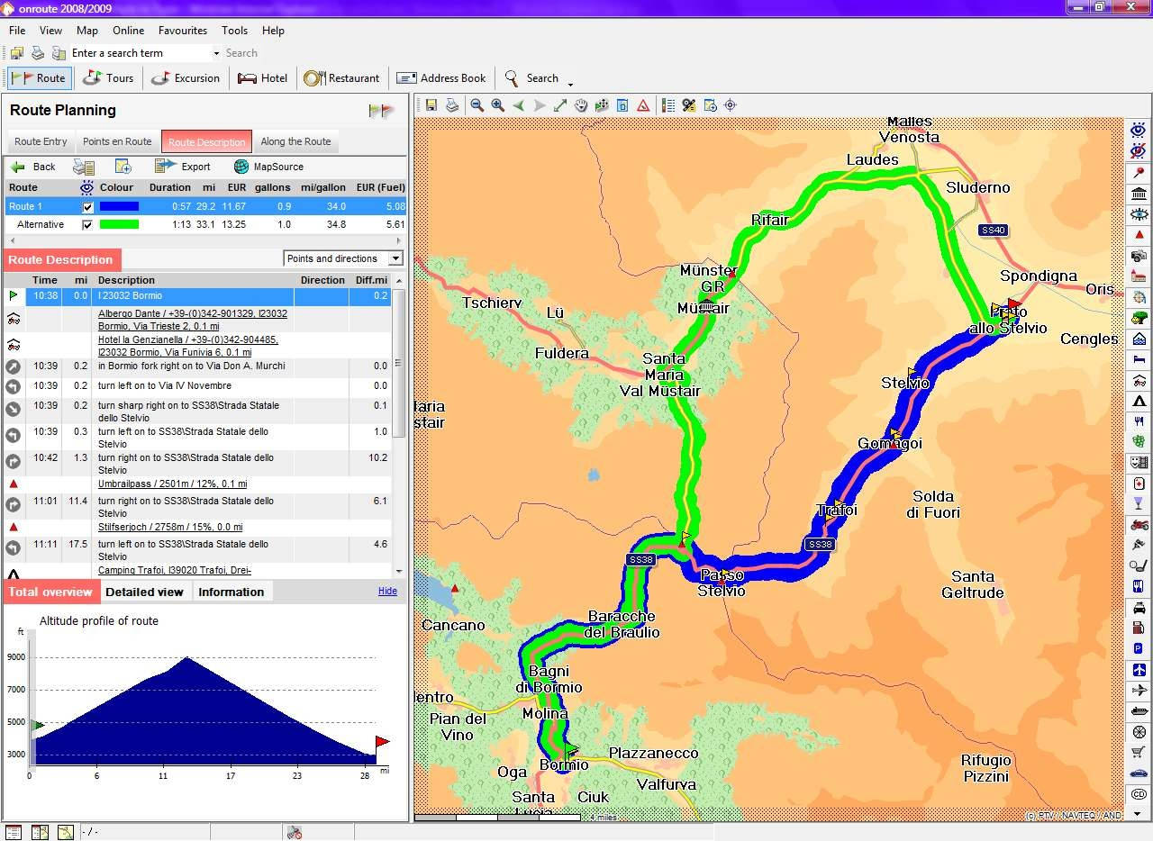This screenshot has height=841, width=1153.
Task: Show parking POI symbols on map
Action: pos(1139,648)
